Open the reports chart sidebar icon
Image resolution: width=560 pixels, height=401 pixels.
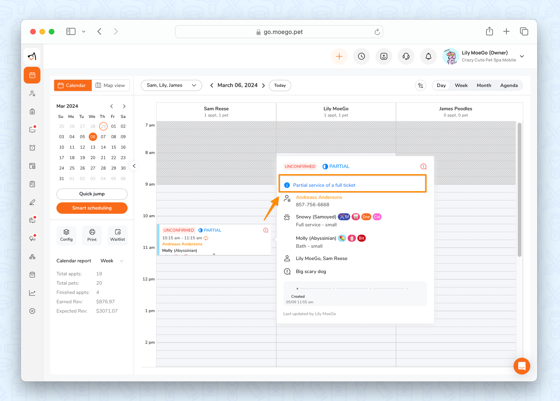pos(32,293)
